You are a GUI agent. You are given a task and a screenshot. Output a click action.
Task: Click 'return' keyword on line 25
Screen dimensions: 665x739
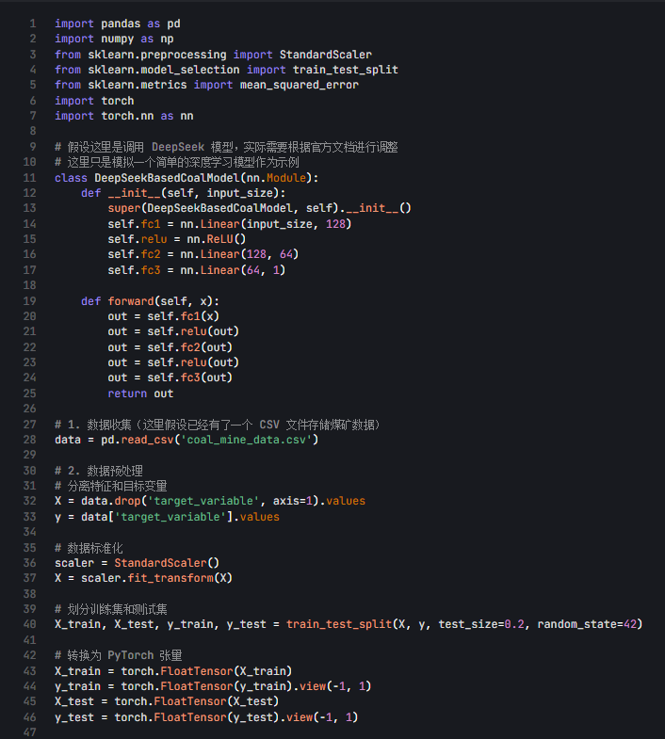point(127,394)
